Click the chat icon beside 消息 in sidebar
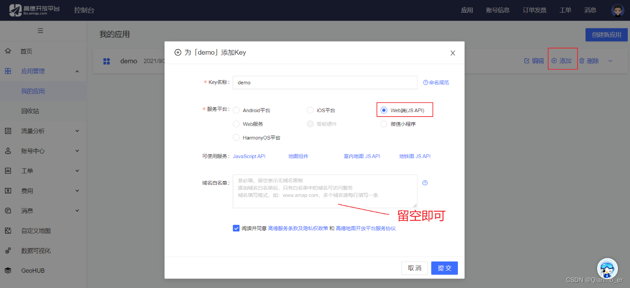 [x=8, y=210]
